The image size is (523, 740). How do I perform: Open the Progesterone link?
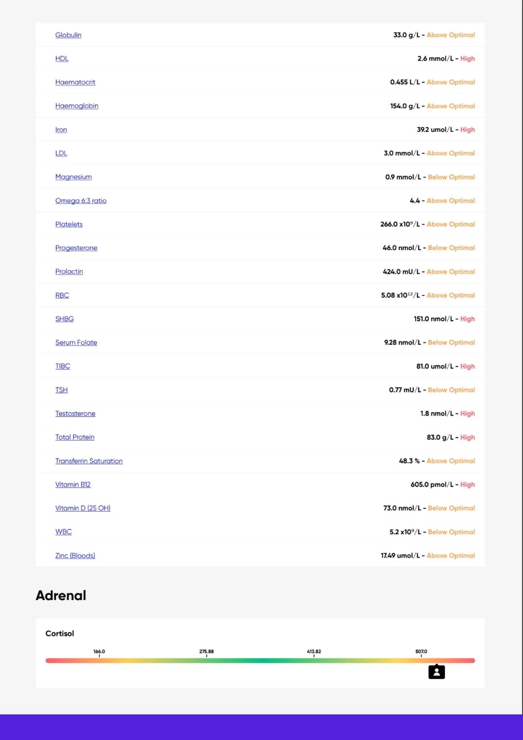[x=76, y=248]
